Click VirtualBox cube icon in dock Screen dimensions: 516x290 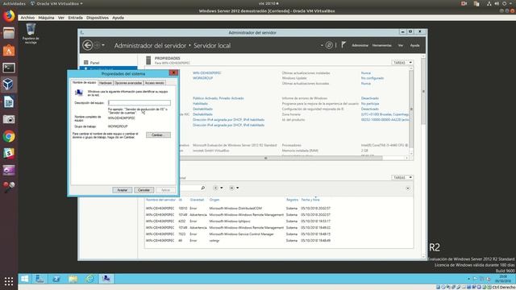coord(9,85)
